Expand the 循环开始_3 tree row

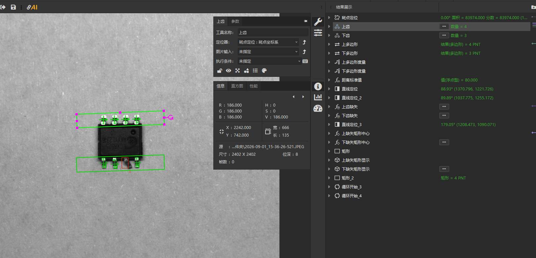pos(329,187)
